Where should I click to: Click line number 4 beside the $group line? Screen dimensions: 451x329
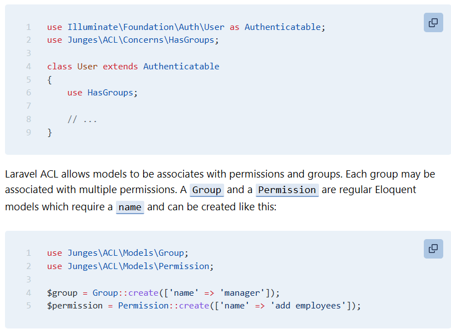coord(28,292)
